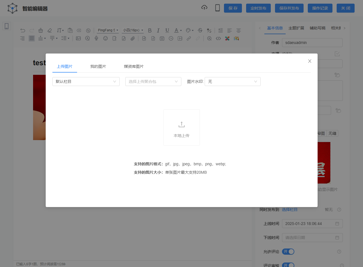Click the cloud upload icon in header
363x267 pixels.
click(204, 8)
